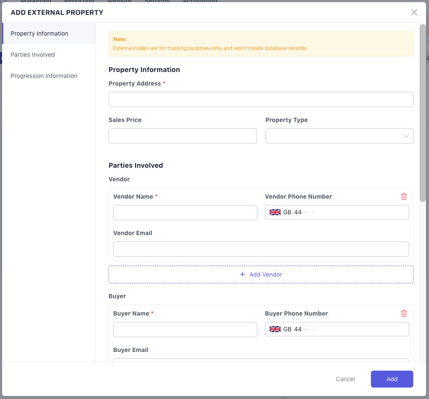
Task: Click the UK flag in Buyer Phone Number
Action: point(275,329)
